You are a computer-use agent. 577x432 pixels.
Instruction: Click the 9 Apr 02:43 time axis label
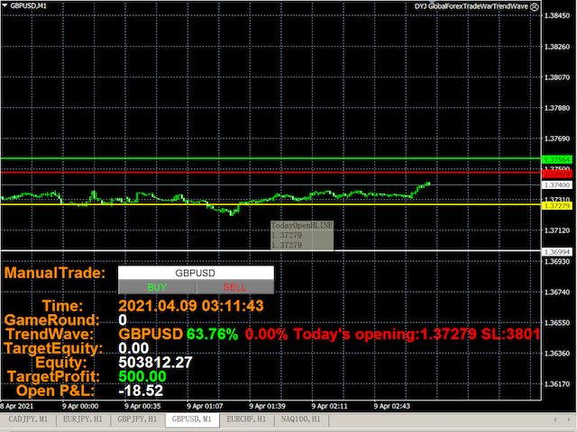(392, 406)
